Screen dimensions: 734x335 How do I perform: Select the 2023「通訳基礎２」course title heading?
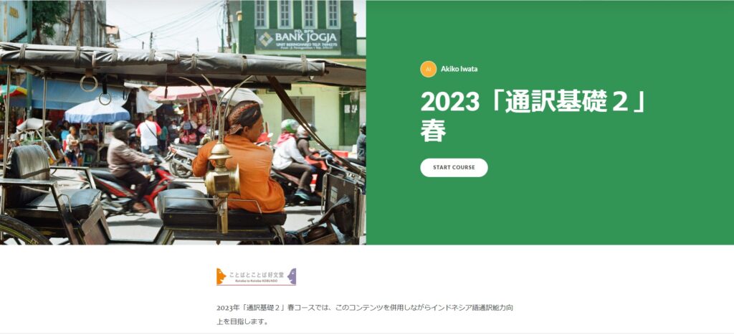point(533,115)
